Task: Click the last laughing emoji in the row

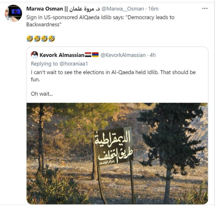Action: click(51, 38)
